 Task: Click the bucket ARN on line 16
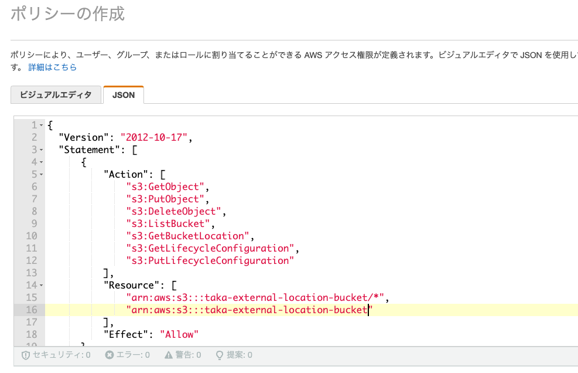point(249,310)
